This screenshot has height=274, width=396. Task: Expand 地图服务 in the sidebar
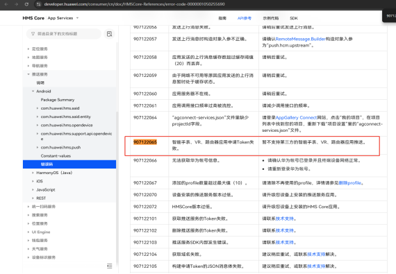tap(28, 57)
